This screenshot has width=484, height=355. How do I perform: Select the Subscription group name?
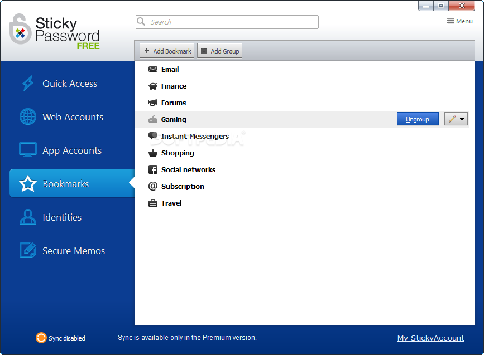pyautogui.click(x=183, y=187)
